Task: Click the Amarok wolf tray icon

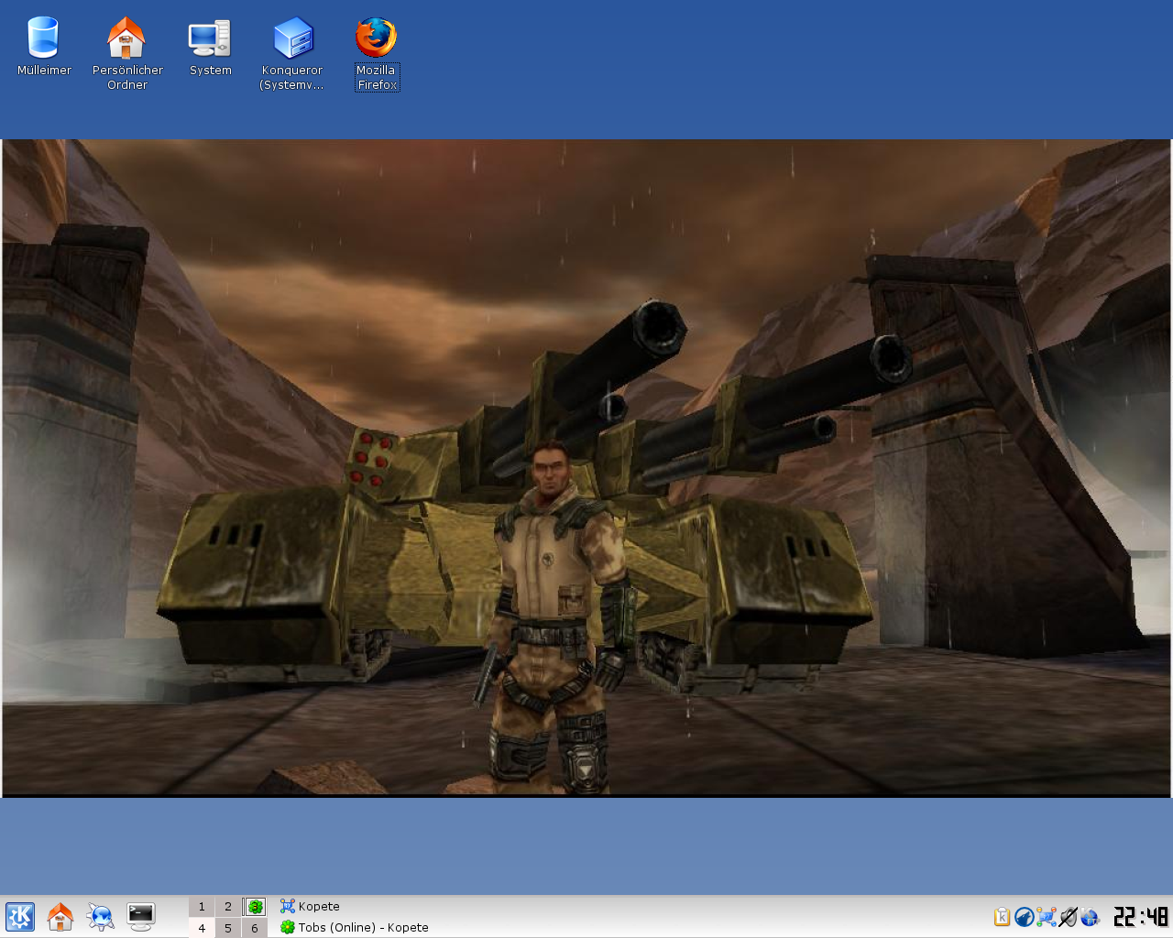Action: pos(1024,916)
